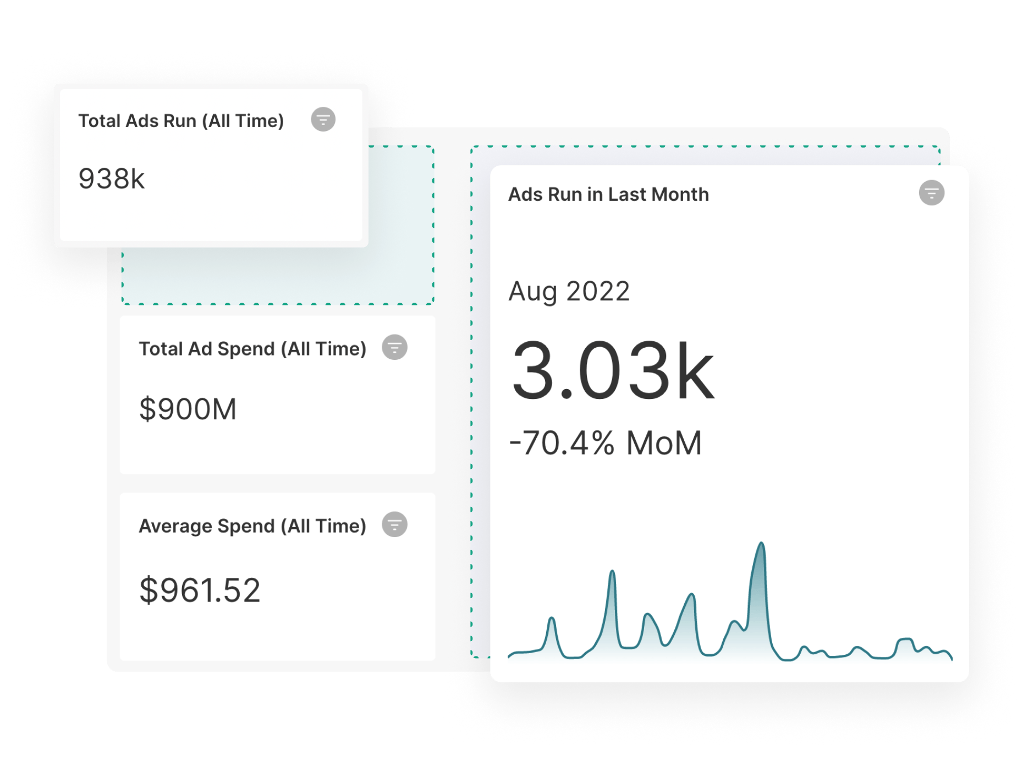Select the 'Total Ads Run (All Time)' title

(x=181, y=121)
